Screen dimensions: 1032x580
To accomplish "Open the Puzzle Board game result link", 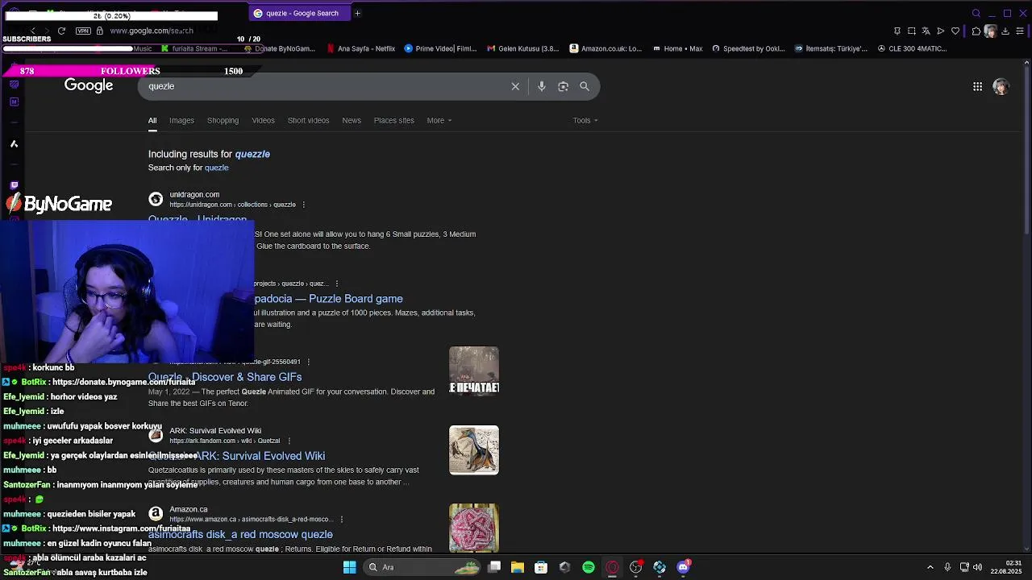I will point(328,299).
